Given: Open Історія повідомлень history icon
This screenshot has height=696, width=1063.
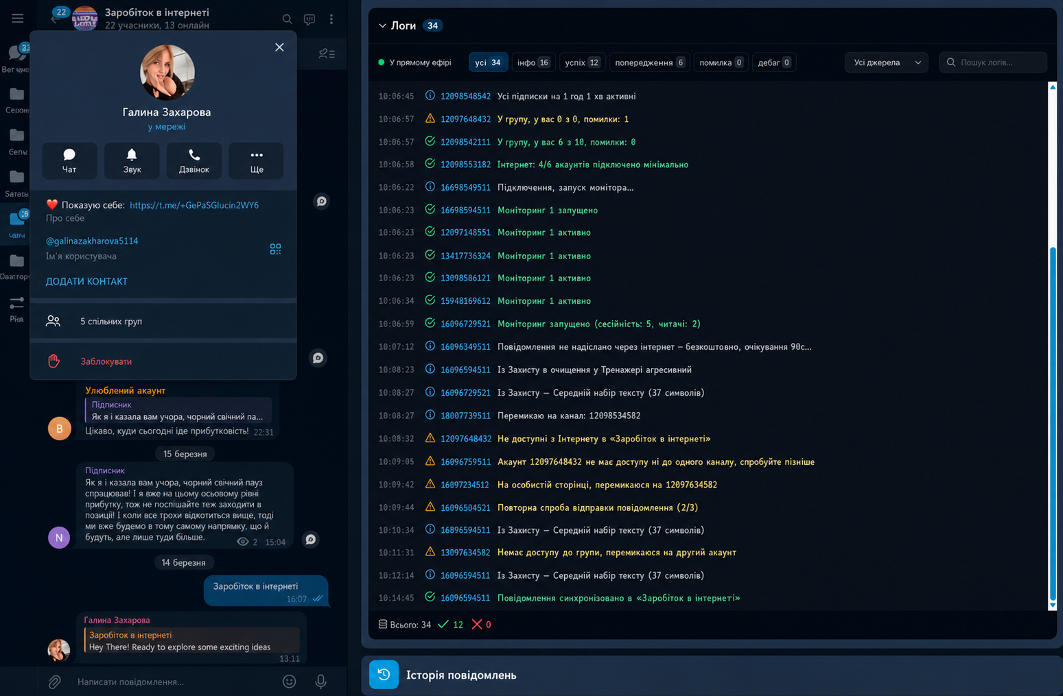Looking at the screenshot, I should click(384, 675).
